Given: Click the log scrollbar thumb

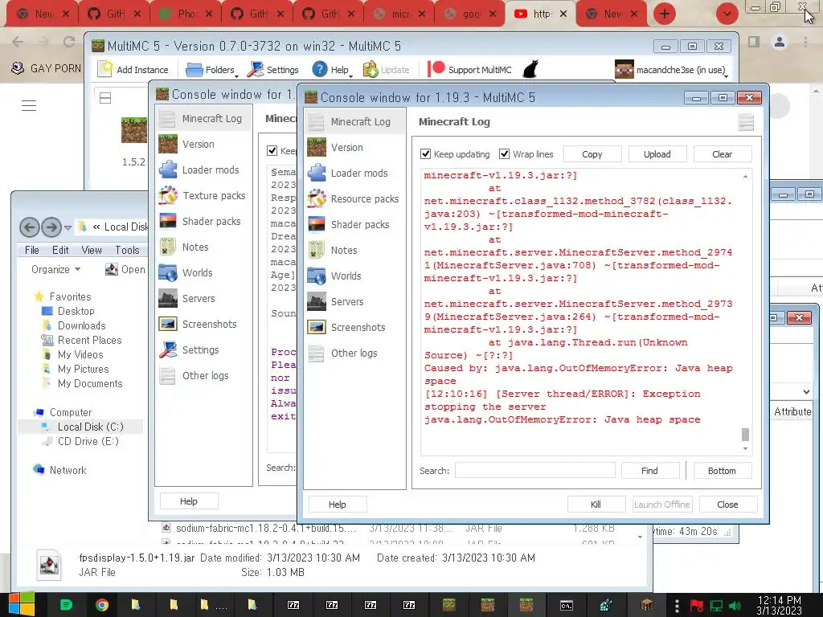Looking at the screenshot, I should click(745, 435).
